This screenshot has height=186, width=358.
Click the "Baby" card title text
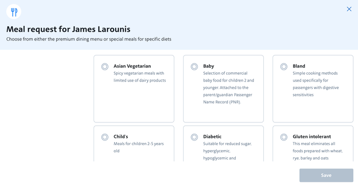point(209,66)
